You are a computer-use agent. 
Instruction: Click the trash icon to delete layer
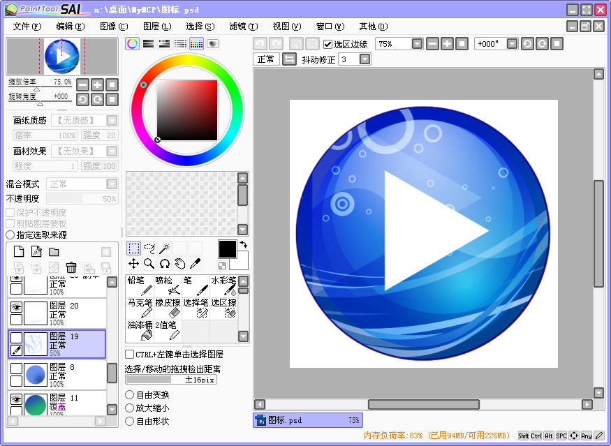pyautogui.click(x=71, y=267)
